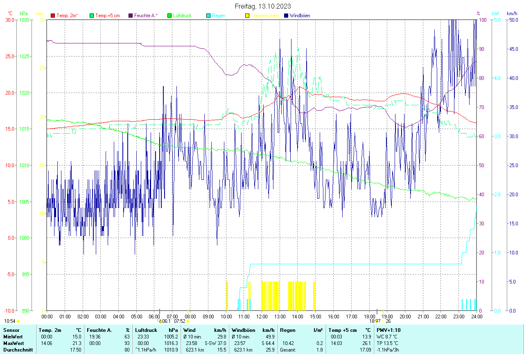
Task: Click the bright green Luftdruck legend swatch
Action: tap(169, 16)
